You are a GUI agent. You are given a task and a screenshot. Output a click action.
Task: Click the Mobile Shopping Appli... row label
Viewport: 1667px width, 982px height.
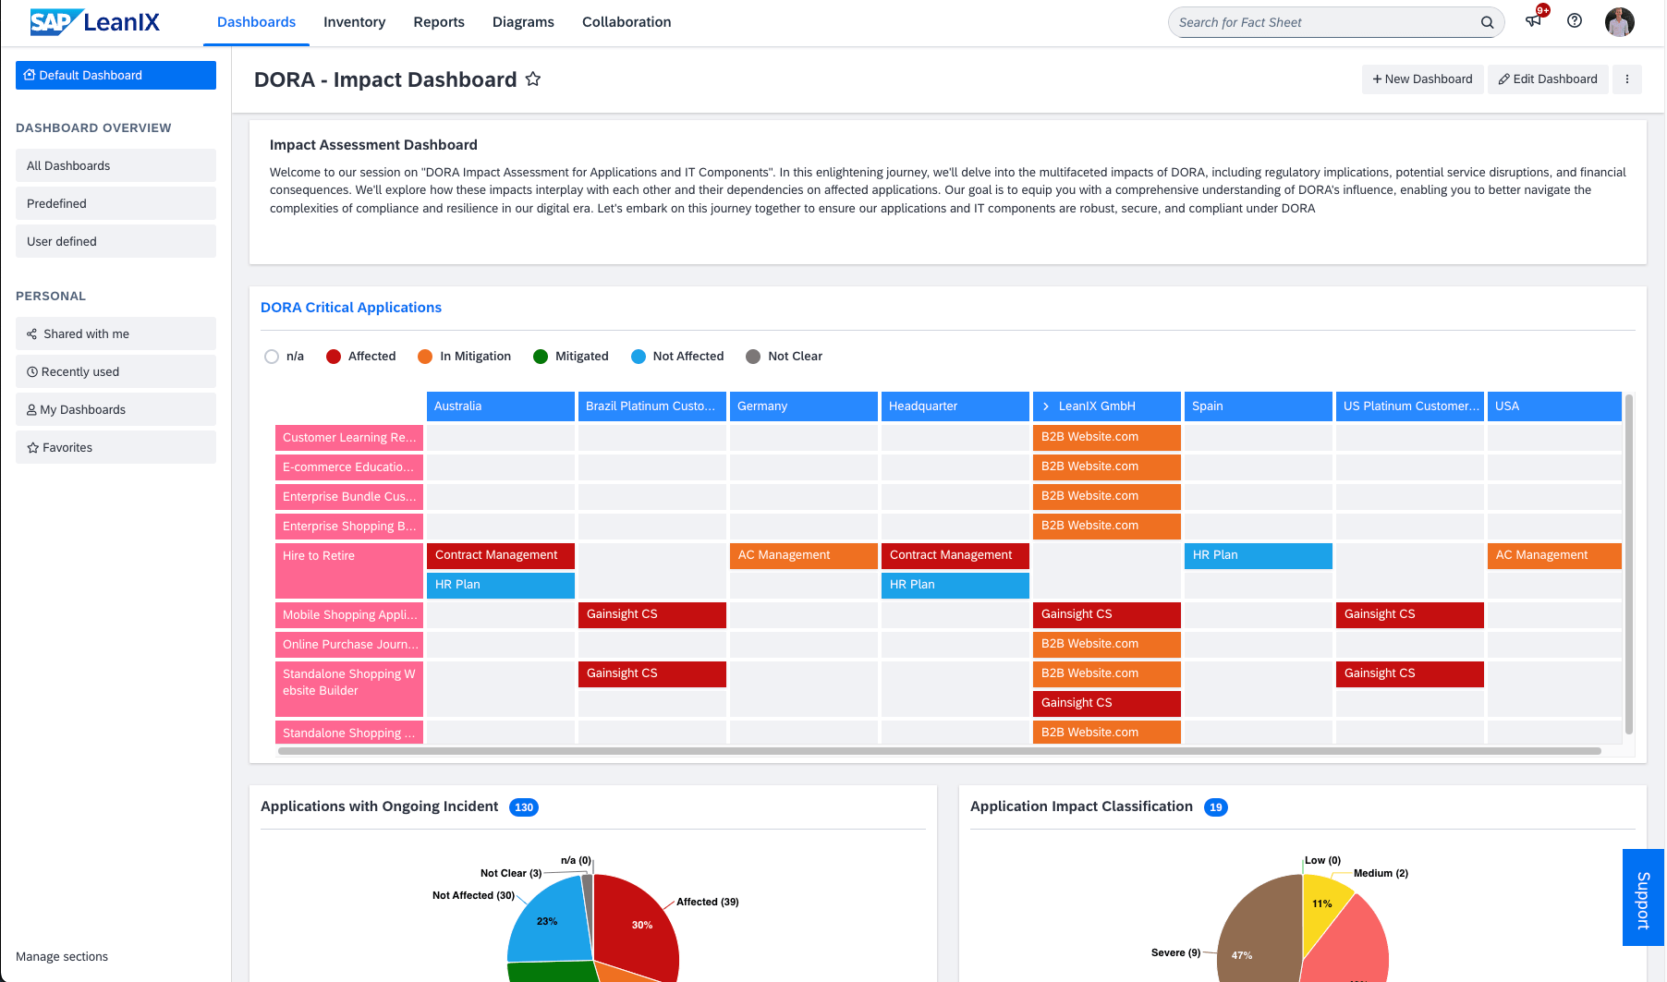coord(349,615)
